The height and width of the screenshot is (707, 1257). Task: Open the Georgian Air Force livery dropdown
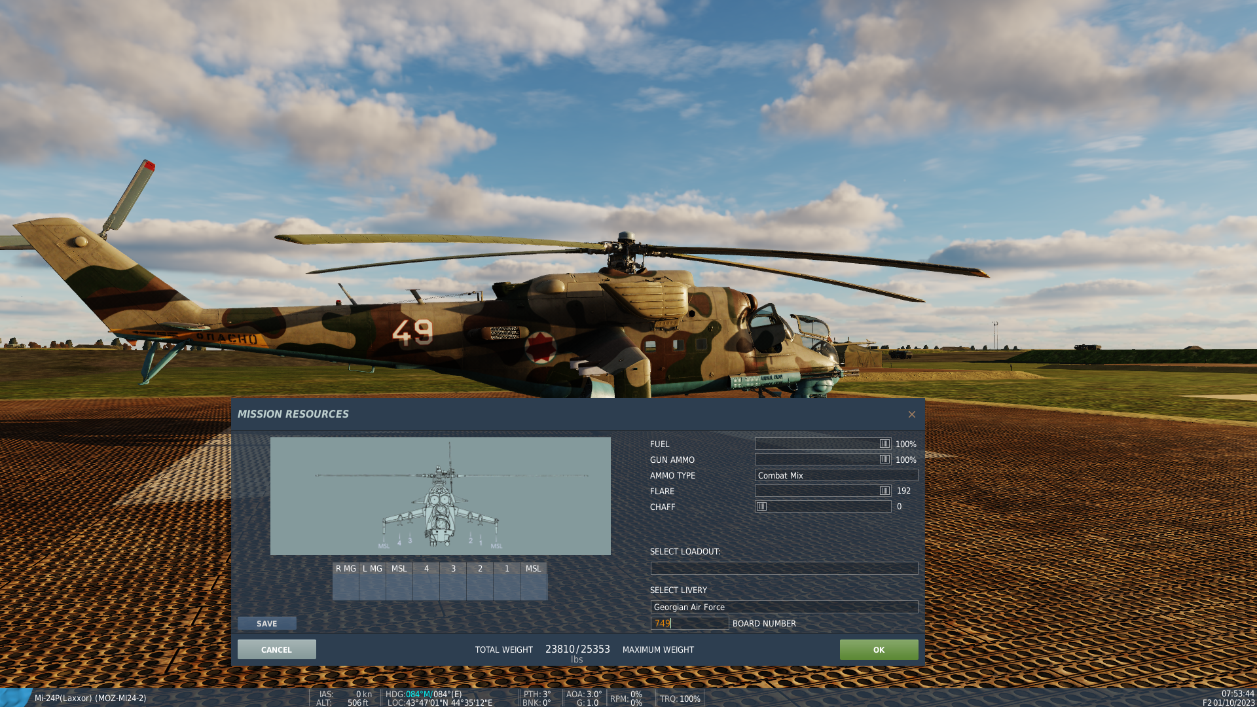[784, 607]
